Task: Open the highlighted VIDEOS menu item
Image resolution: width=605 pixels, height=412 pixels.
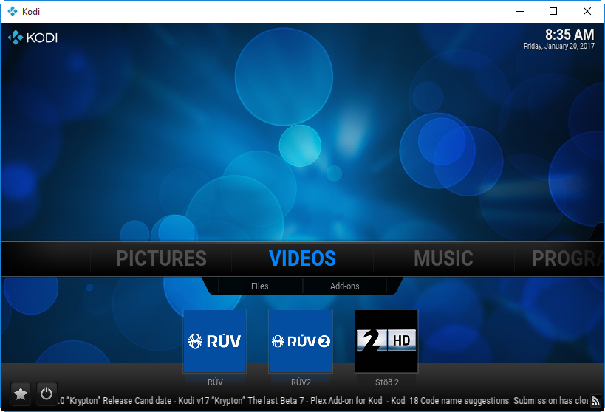Action: coord(302,258)
